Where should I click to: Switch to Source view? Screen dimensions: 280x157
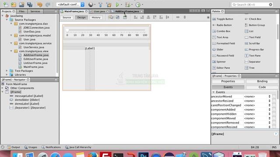pos(67,17)
